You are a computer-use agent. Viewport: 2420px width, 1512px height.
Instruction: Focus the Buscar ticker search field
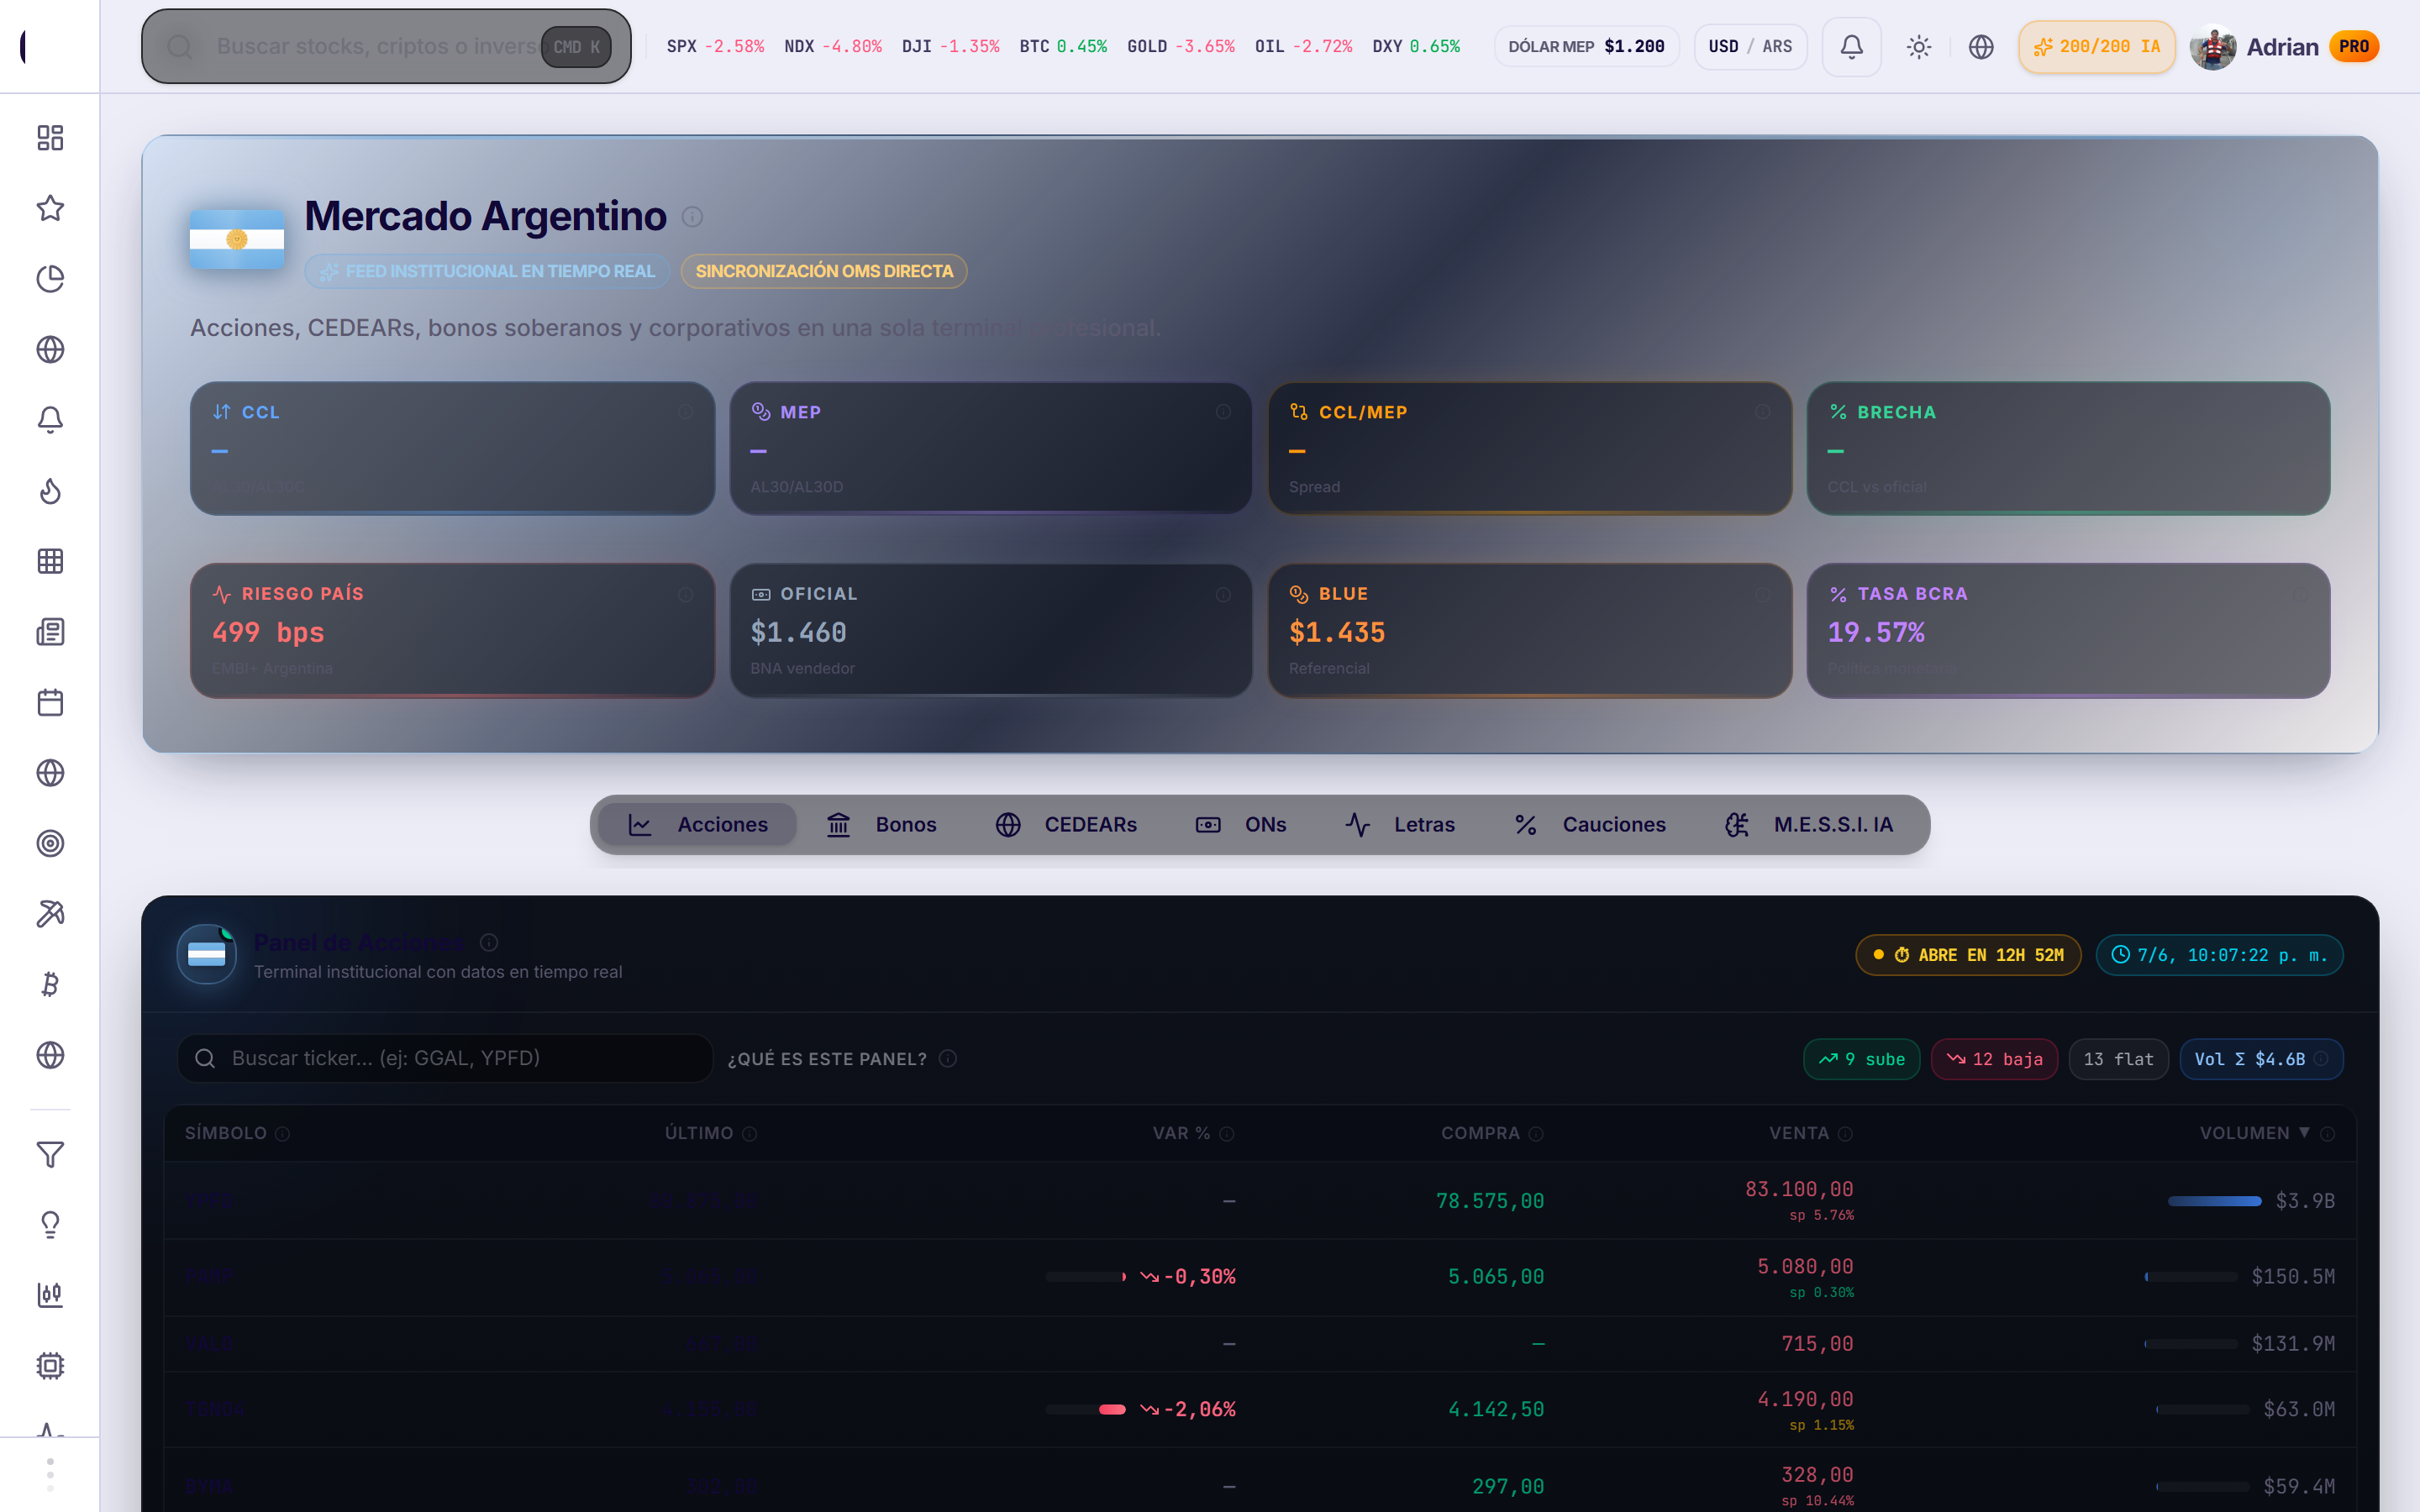tap(445, 1058)
